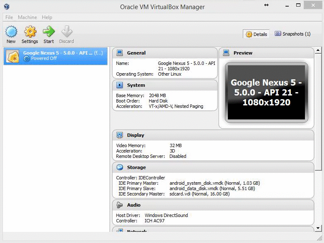This screenshot has width=324, height=243.
Task: Click the 'Other Linux' operating system value
Action: tap(169, 74)
